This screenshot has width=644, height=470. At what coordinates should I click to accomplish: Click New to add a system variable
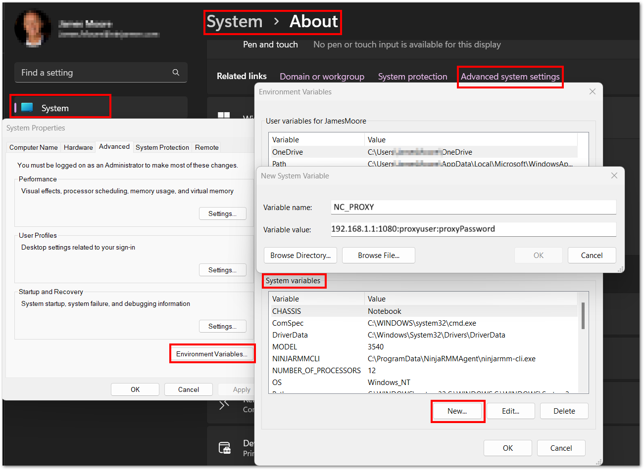[x=457, y=411]
